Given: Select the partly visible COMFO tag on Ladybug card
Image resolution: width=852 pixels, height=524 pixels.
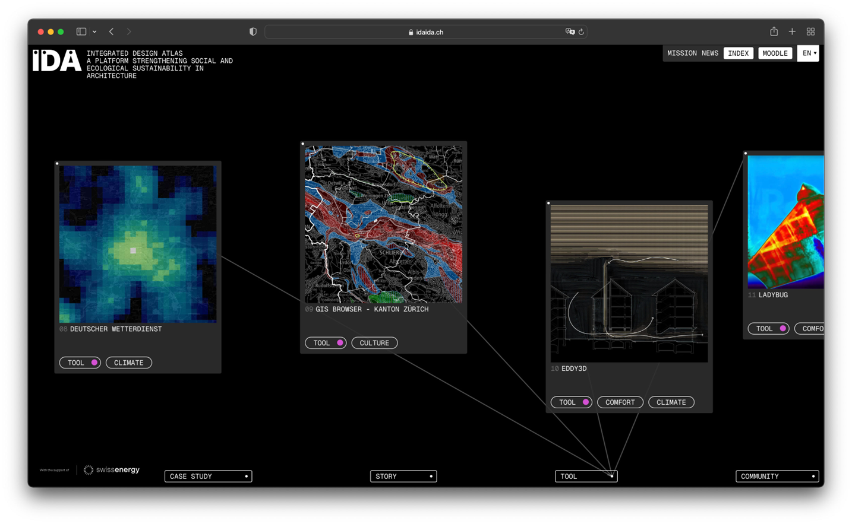Looking at the screenshot, I should pos(809,329).
